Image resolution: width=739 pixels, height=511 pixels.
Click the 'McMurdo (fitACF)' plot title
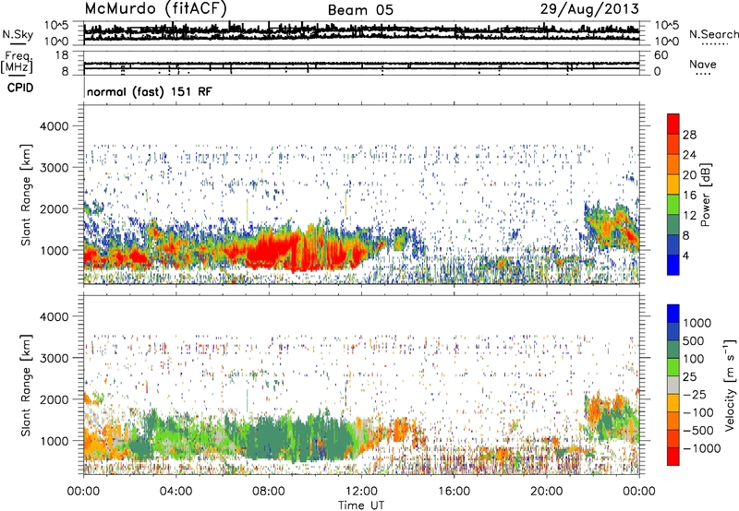[155, 8]
